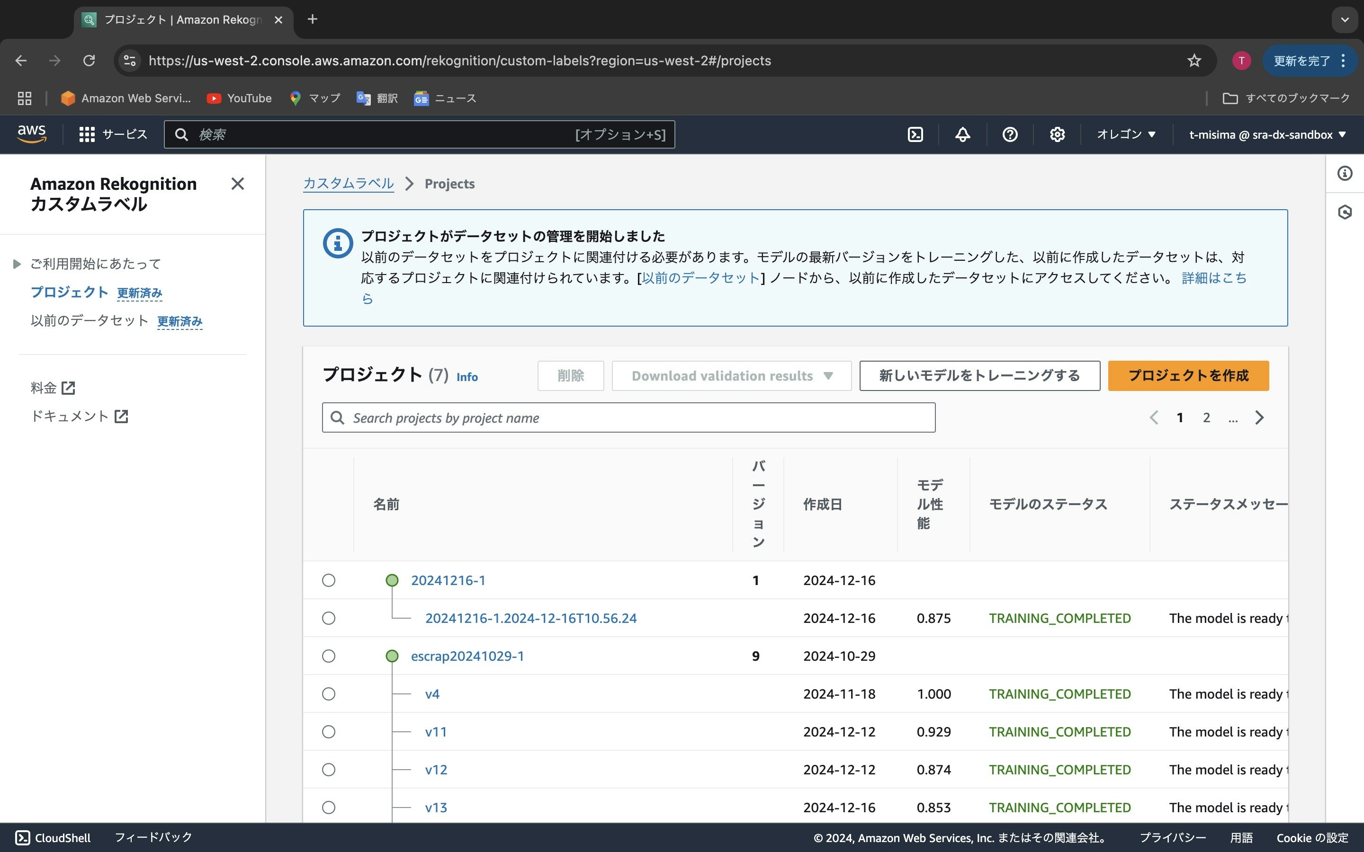1364x852 pixels.
Task: Open AWS console settings gear icon
Action: (x=1057, y=135)
